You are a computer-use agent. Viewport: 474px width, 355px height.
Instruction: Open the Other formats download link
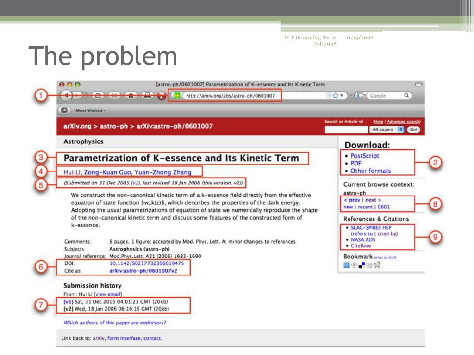click(371, 171)
